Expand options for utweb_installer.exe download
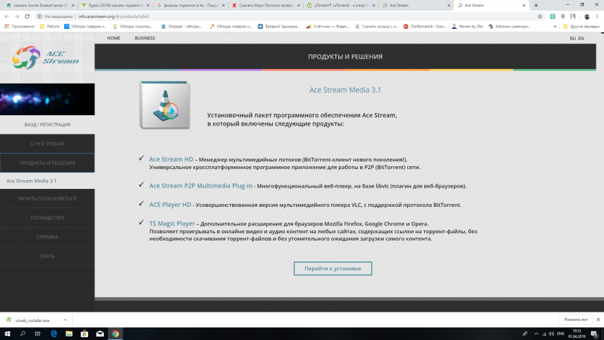604x340 pixels. point(65,320)
